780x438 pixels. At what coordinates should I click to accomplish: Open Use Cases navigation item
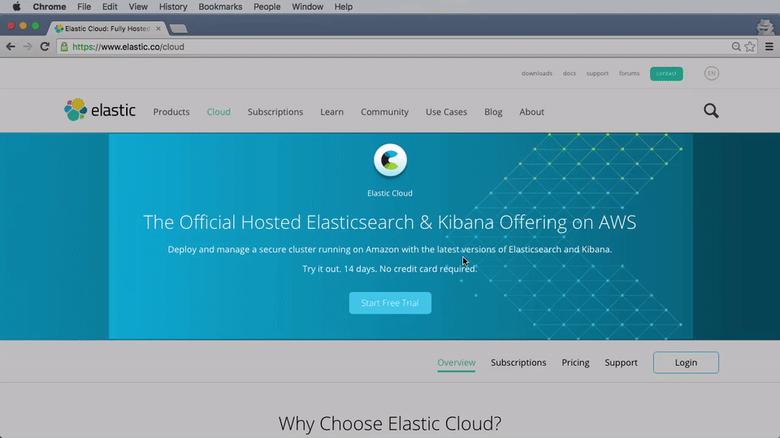coord(446,112)
